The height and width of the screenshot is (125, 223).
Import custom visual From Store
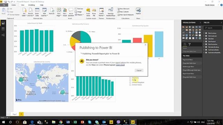click(x=88, y=12)
